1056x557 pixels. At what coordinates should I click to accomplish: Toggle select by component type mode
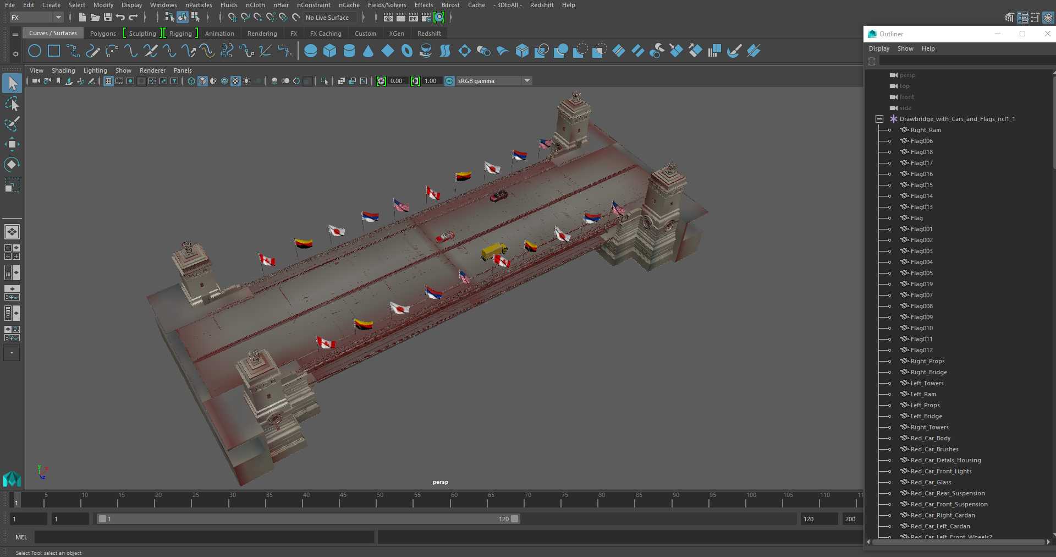point(195,18)
